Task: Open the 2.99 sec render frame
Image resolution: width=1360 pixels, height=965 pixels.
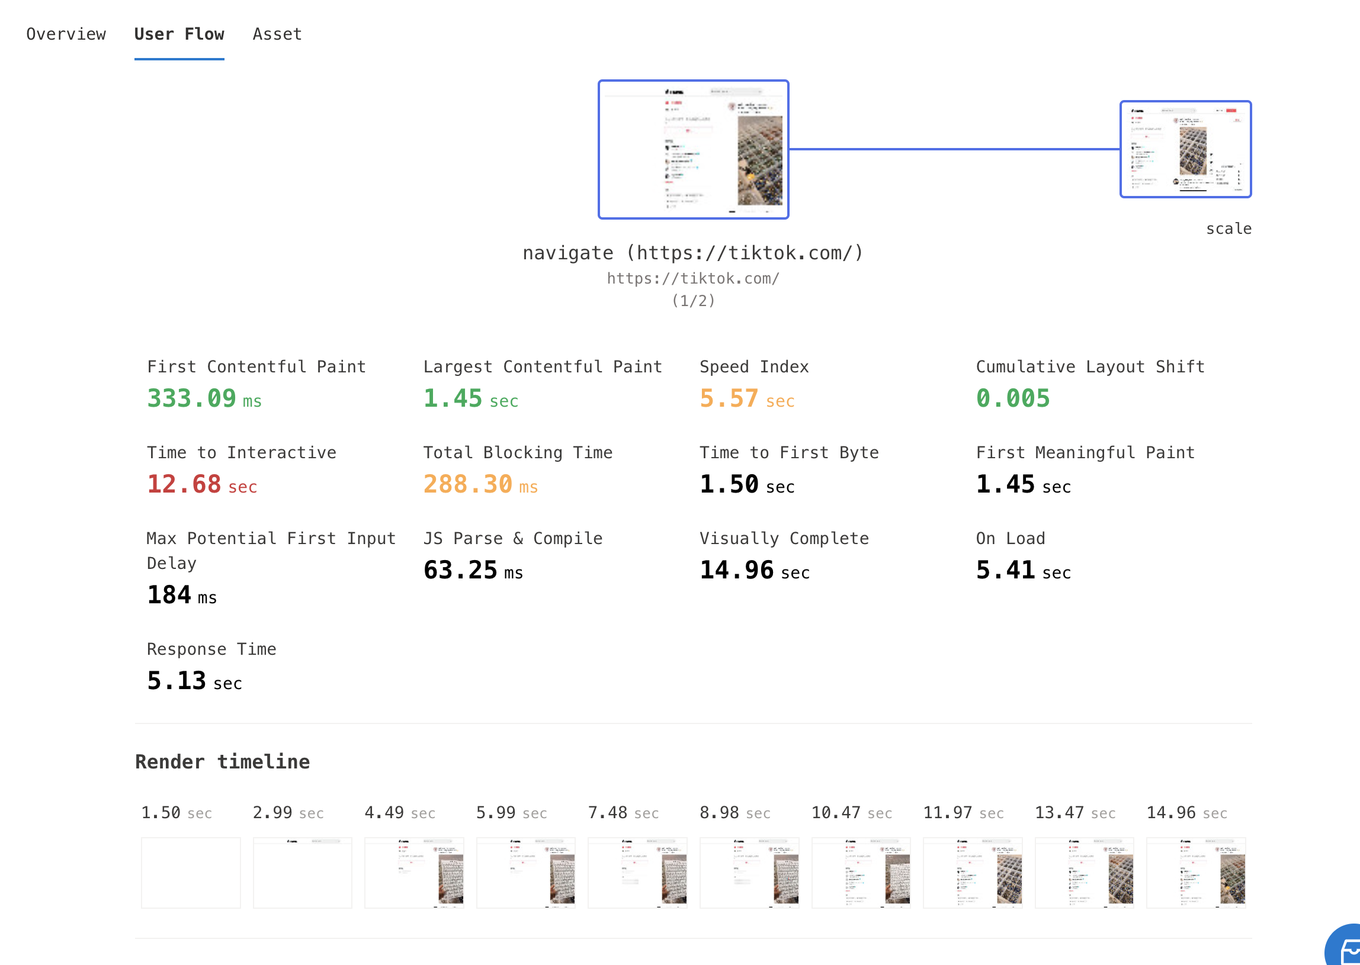Action: point(303,872)
